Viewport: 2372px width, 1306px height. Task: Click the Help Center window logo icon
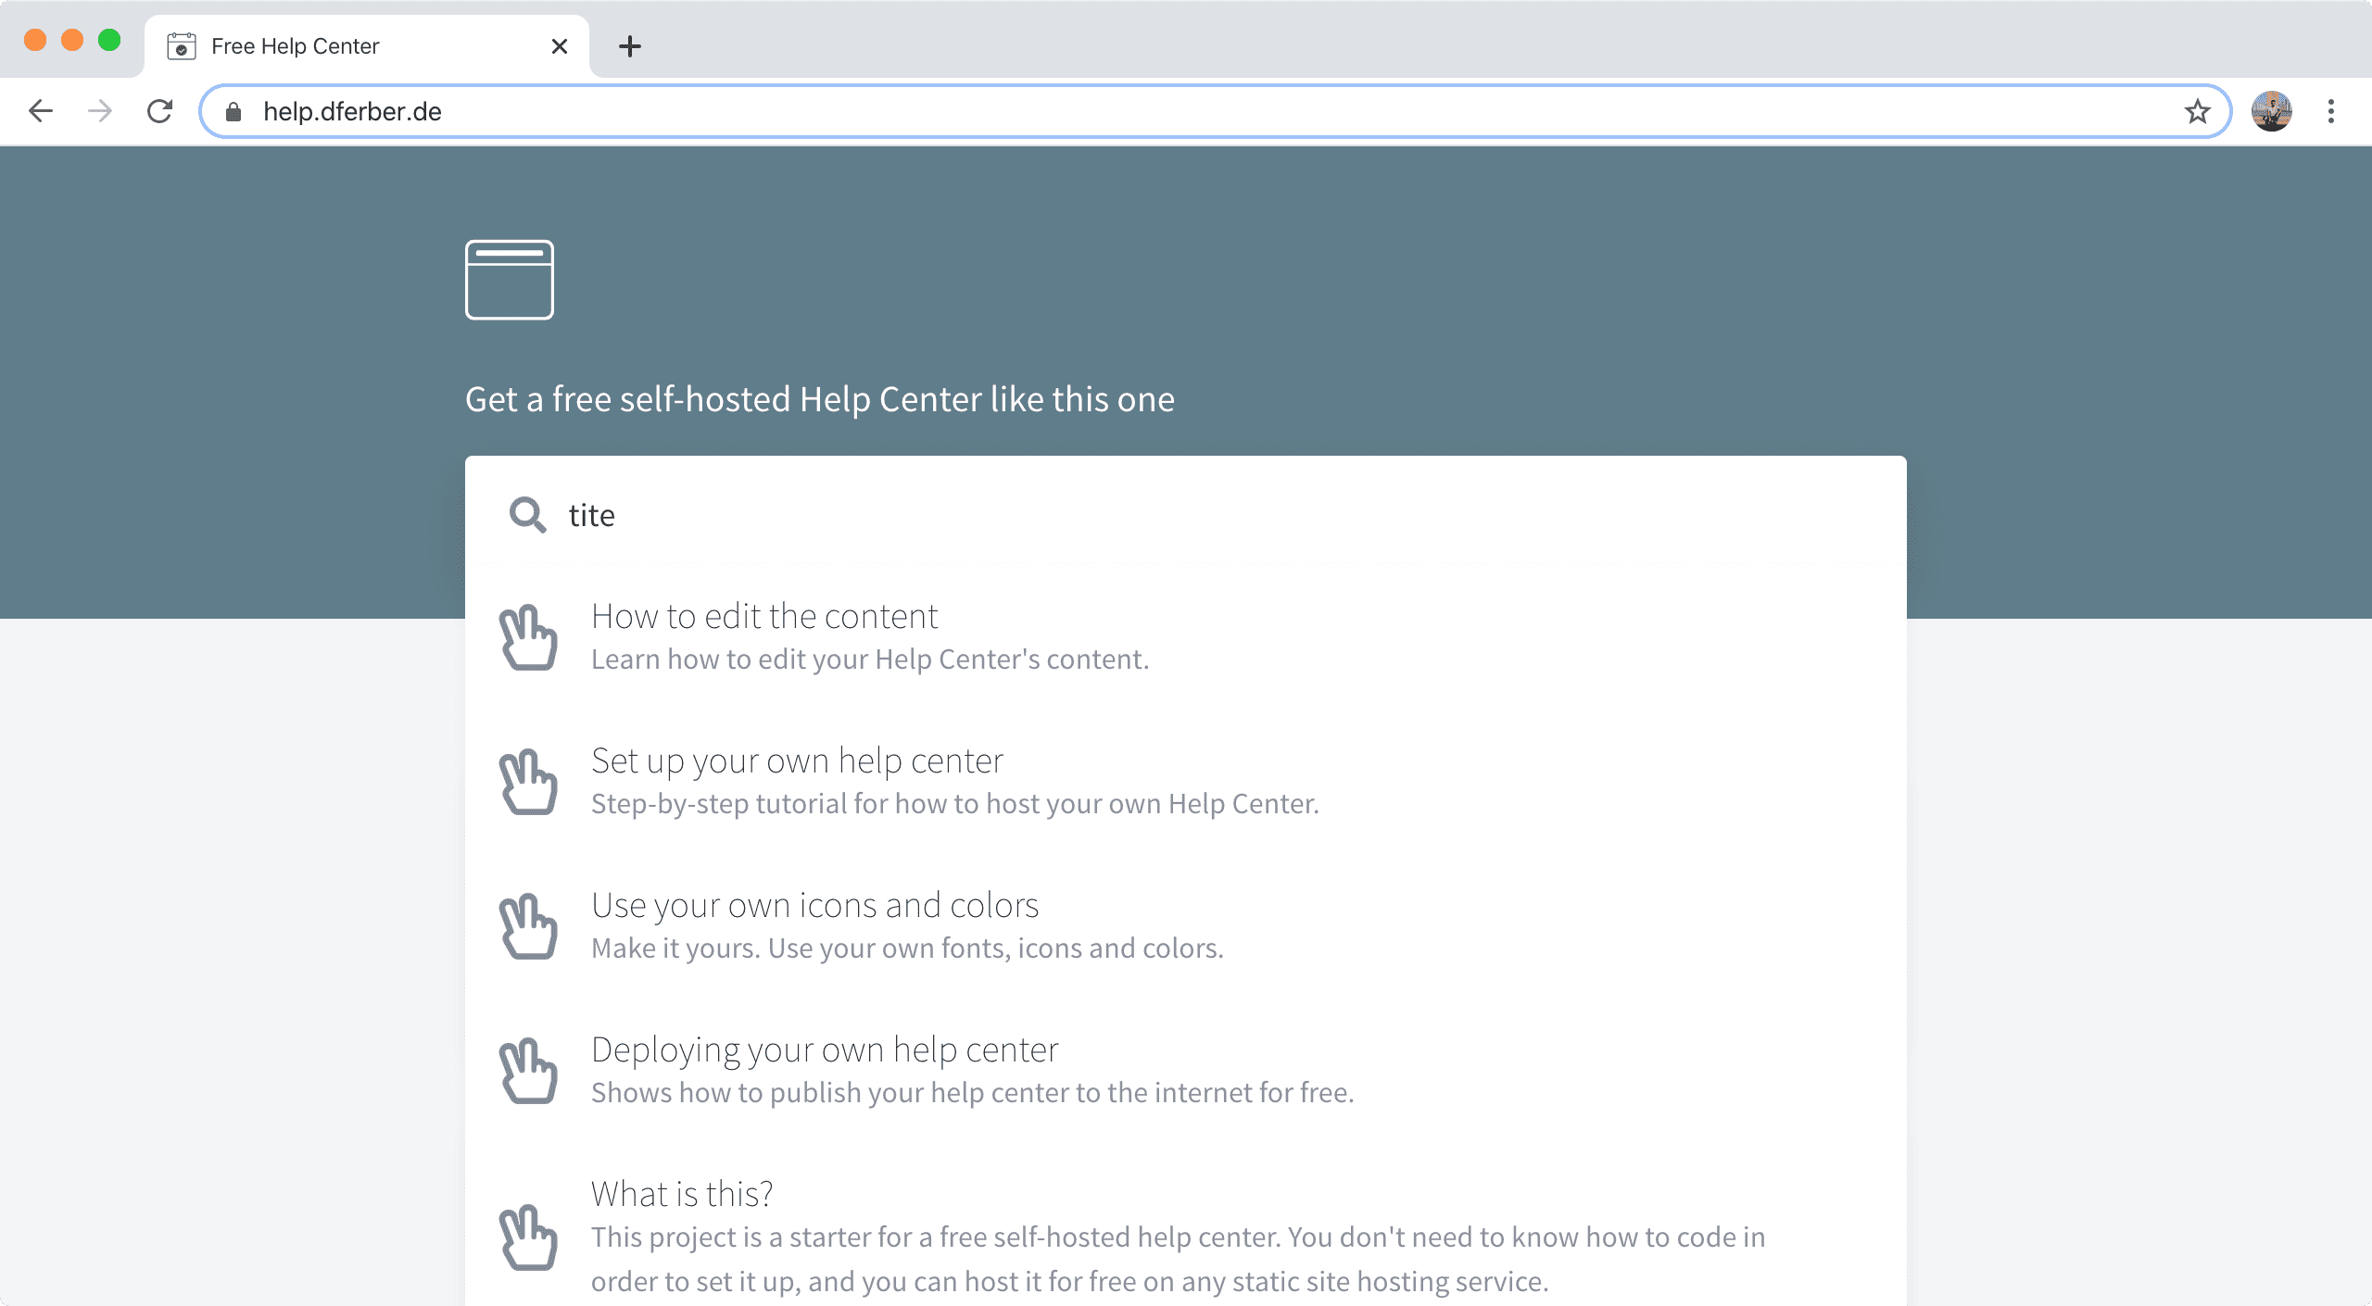pyautogui.click(x=509, y=280)
